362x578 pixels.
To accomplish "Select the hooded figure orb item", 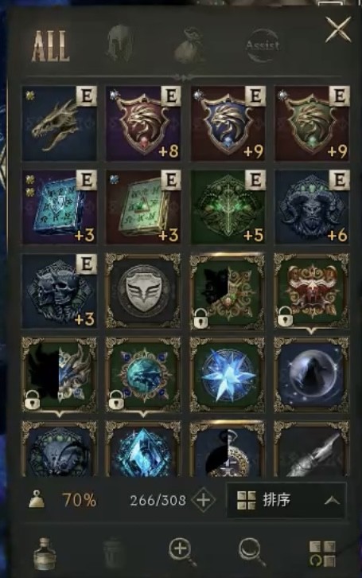I will 312,375.
